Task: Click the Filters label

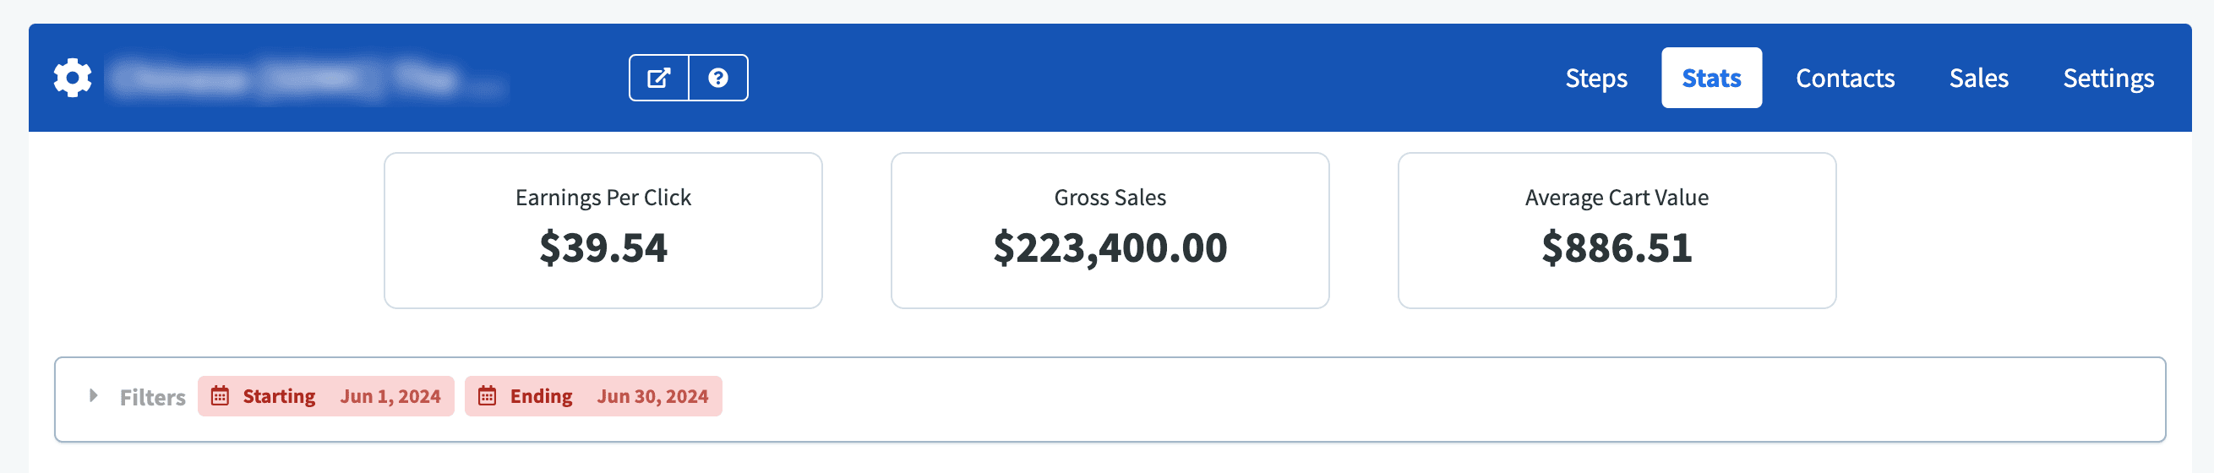Action: tap(152, 397)
